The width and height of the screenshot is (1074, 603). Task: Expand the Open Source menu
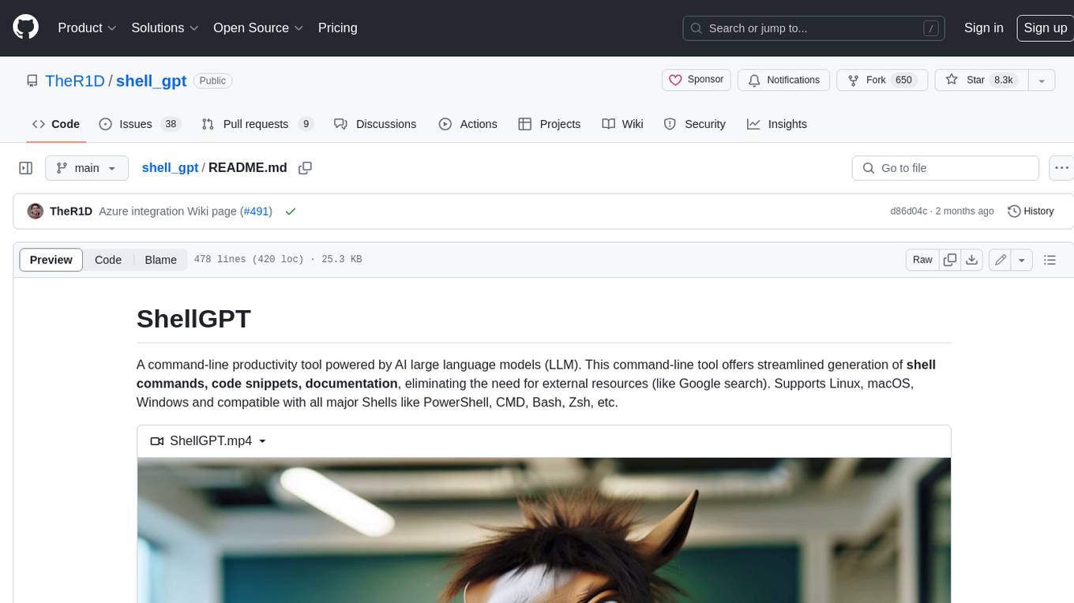coord(258,28)
